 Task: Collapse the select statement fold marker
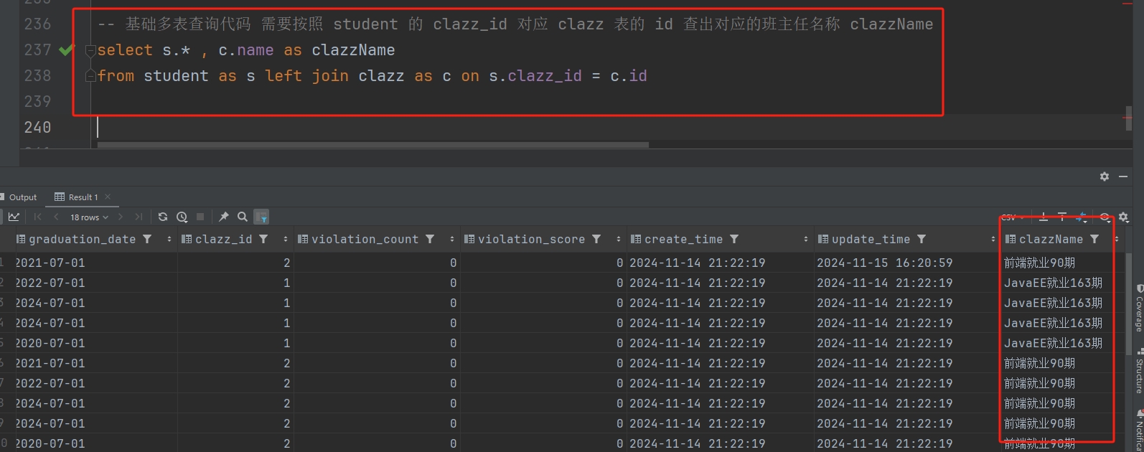click(90, 51)
